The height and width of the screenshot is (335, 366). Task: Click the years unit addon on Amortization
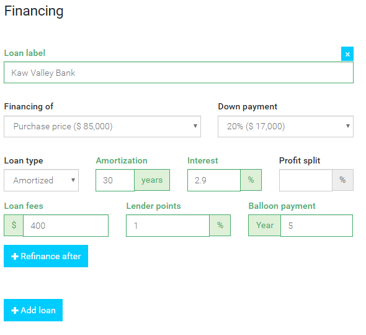pyautogui.click(x=152, y=180)
